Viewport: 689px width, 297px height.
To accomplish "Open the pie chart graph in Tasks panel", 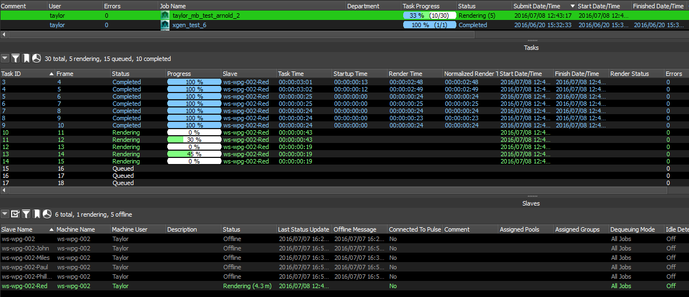I will (37, 58).
